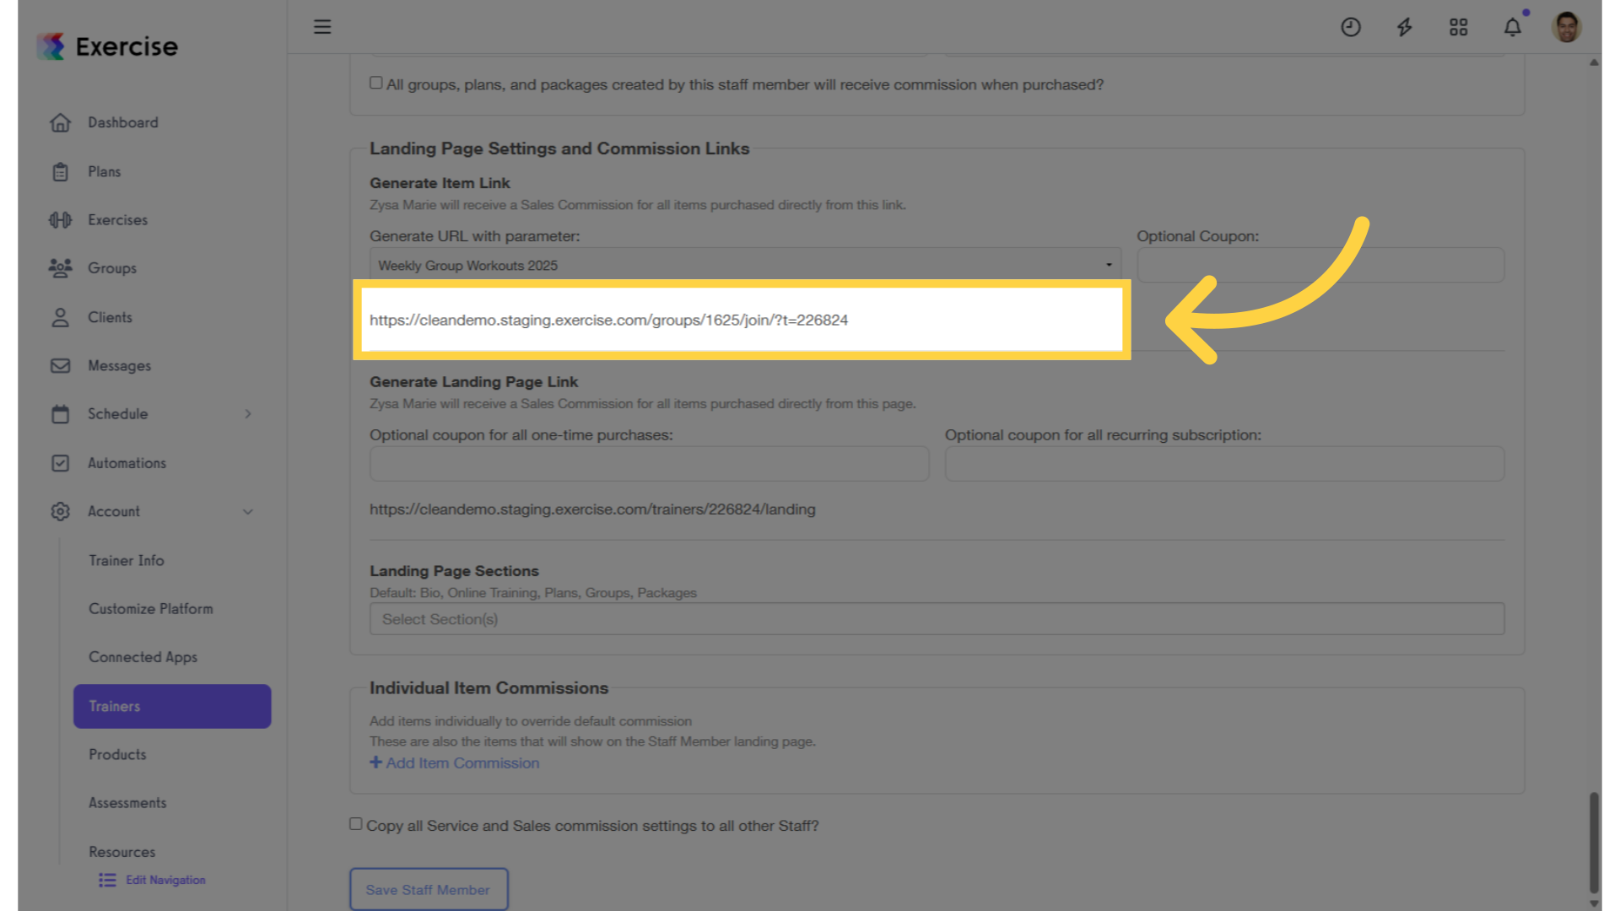Click Save Staff Member button
The width and height of the screenshot is (1620, 911).
coord(429,889)
